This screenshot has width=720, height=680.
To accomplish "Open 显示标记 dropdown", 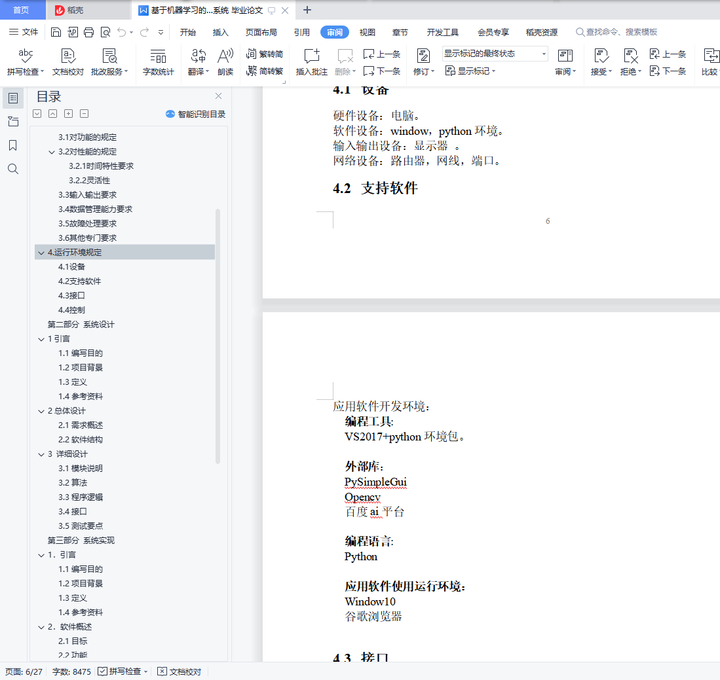I will click(470, 71).
